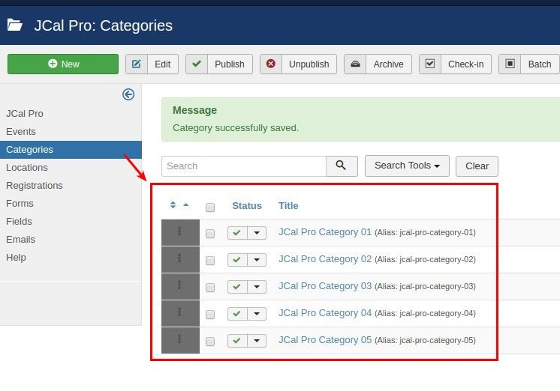Open Emails in the sidebar
Viewport: 560px width, 391px height.
pos(20,239)
